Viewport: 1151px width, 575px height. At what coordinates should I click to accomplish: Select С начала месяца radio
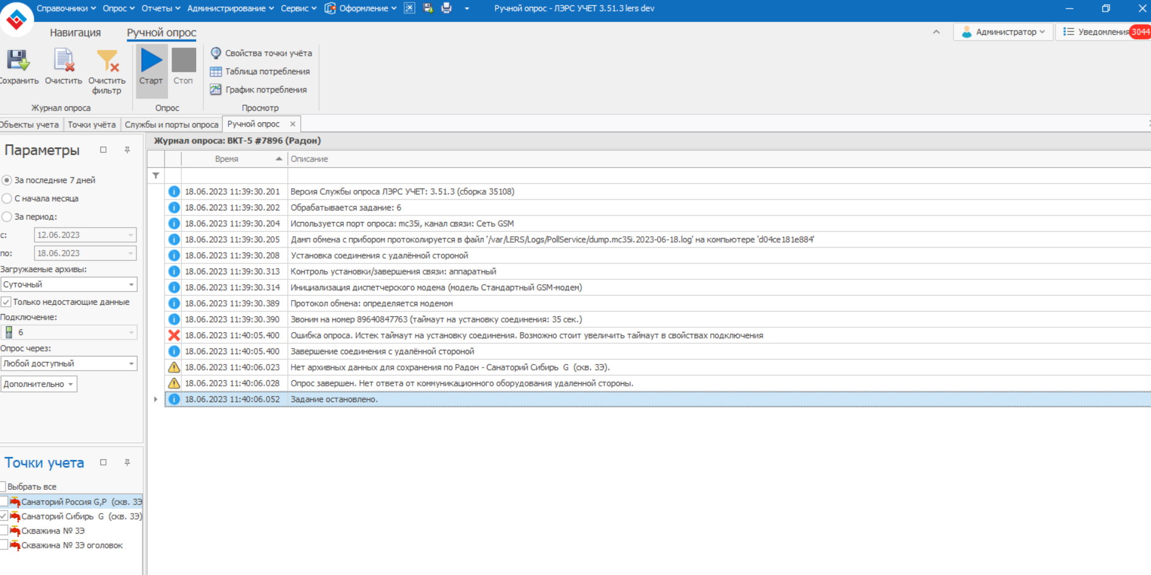(7, 198)
